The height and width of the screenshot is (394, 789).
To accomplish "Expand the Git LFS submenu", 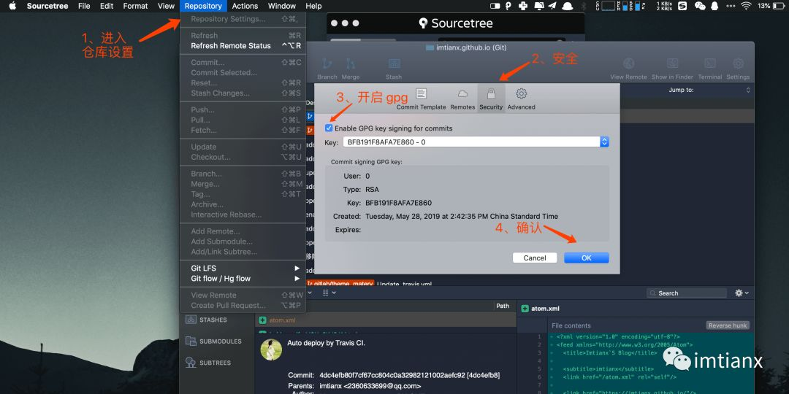I will pos(243,269).
